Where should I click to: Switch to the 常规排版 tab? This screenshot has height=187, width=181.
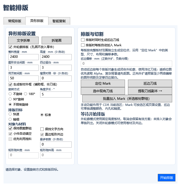(x=15, y=21)
